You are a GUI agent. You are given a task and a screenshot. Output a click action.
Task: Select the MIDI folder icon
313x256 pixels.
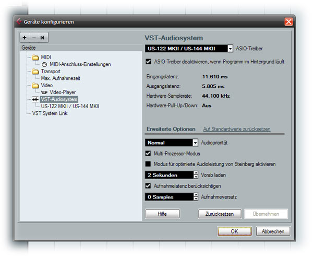pos(35,57)
